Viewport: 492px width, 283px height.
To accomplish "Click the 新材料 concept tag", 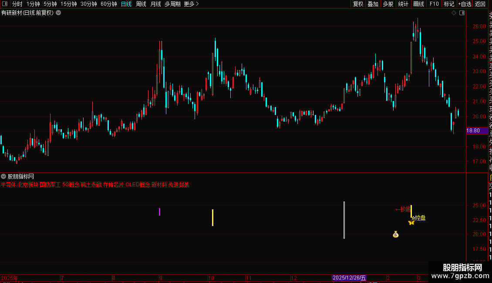I will click(159, 185).
